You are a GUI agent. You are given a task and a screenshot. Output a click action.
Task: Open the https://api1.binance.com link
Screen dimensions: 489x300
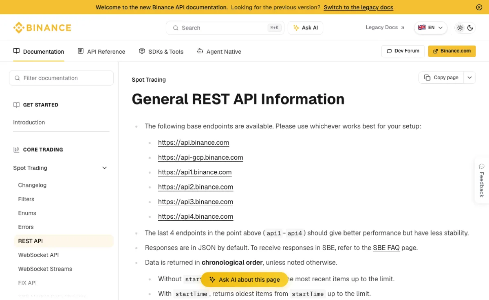(x=195, y=172)
